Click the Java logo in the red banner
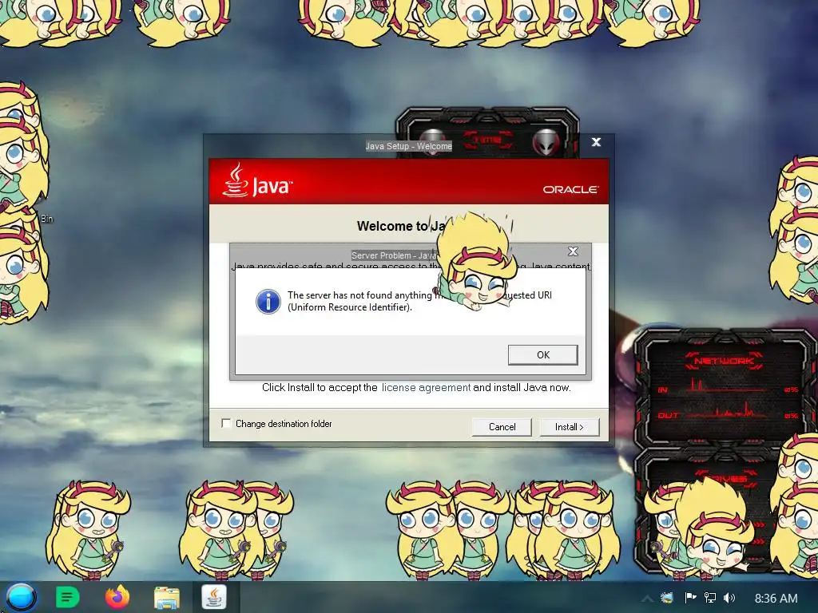 point(257,180)
